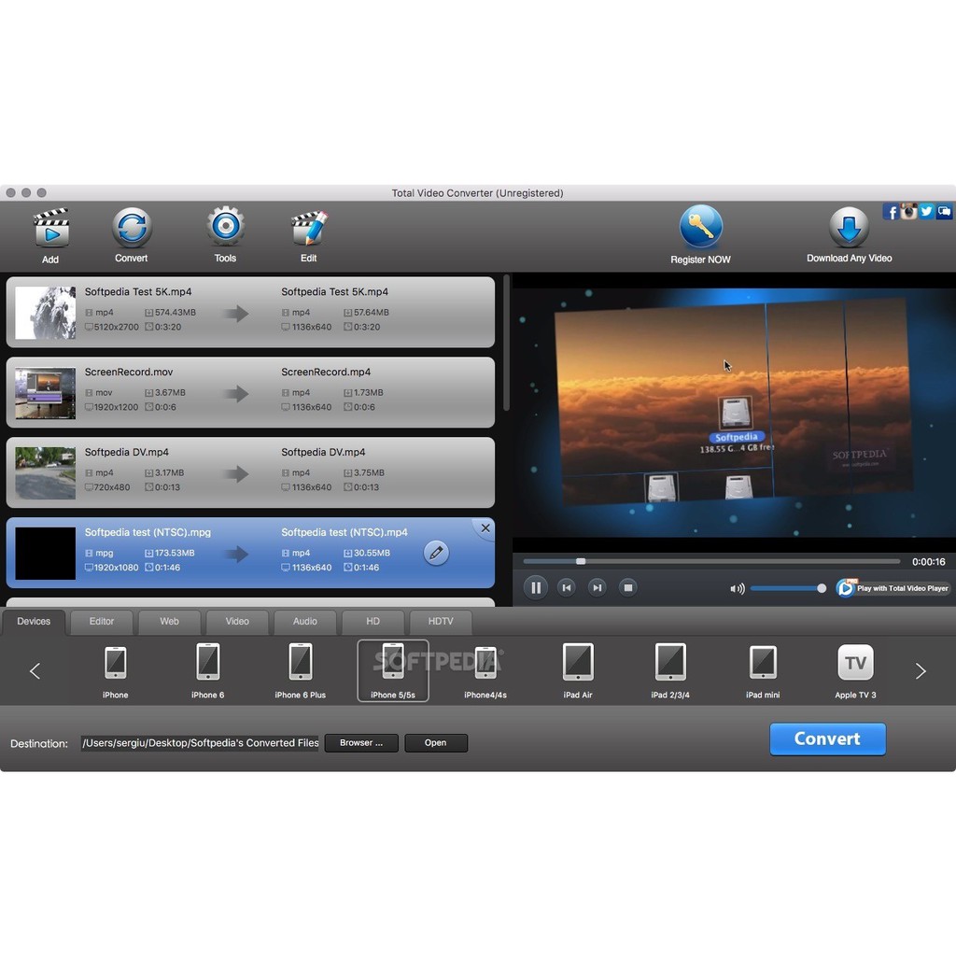Remove the Softpedia test (NTSC) item with X
The width and height of the screenshot is (956, 956).
pyautogui.click(x=485, y=528)
